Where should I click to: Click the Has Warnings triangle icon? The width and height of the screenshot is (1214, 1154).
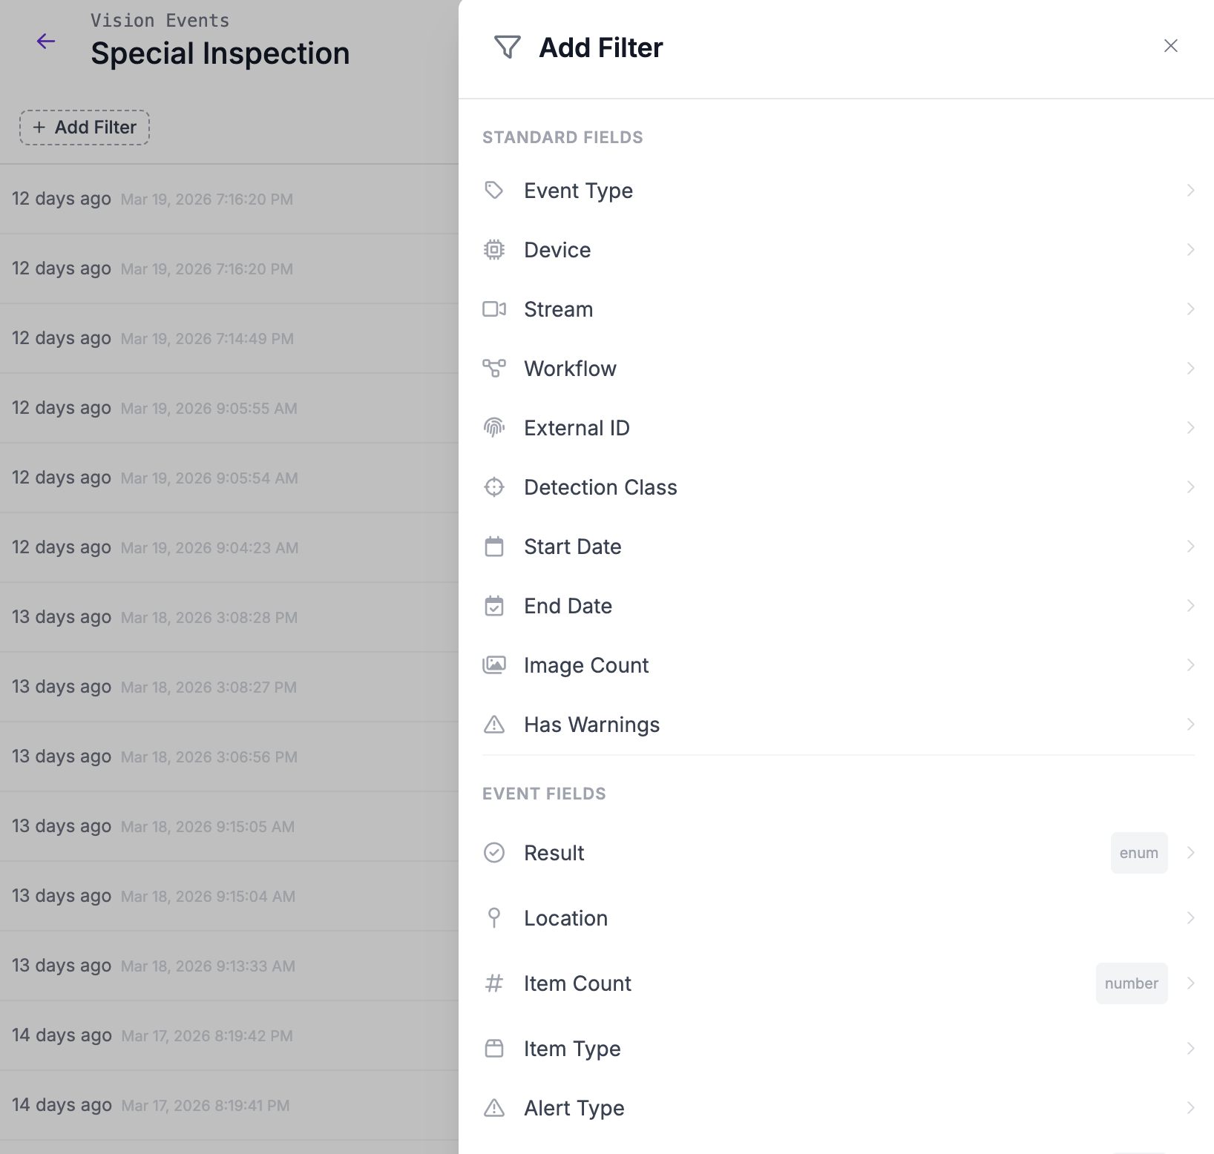[494, 725]
